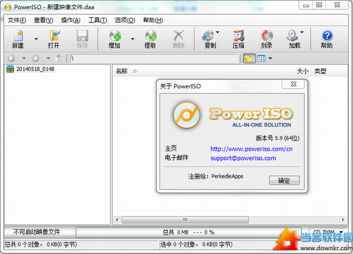The height and width of the screenshot is (254, 353).
Task: Click the support@poweriso.com email link
Action: click(243, 158)
